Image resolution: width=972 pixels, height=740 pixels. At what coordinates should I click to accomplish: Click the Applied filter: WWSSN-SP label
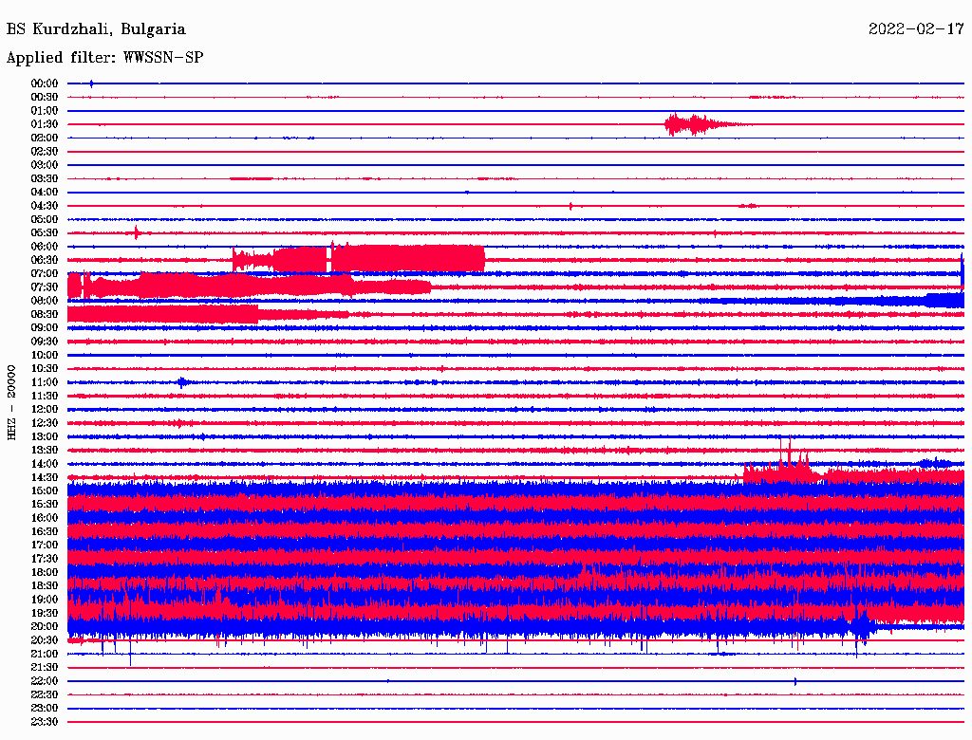click(104, 58)
